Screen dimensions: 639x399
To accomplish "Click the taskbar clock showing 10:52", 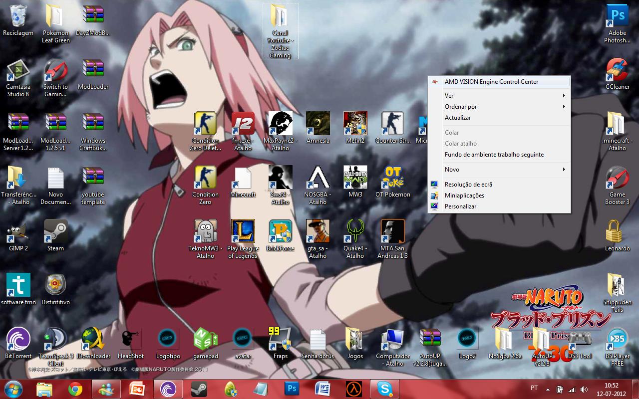I will (x=611, y=389).
